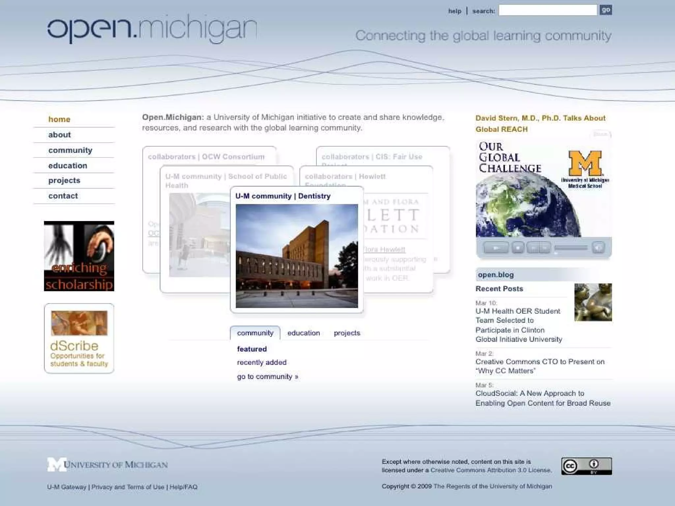The width and height of the screenshot is (675, 506).
Task: Switch to the projects tab
Action: (x=347, y=333)
